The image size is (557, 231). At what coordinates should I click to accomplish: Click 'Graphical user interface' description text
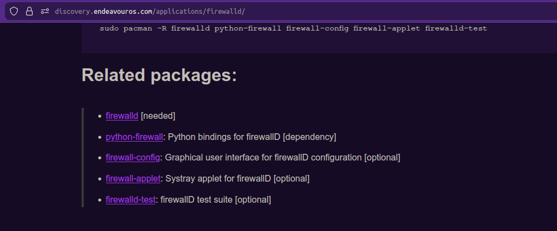pyautogui.click(x=212, y=158)
